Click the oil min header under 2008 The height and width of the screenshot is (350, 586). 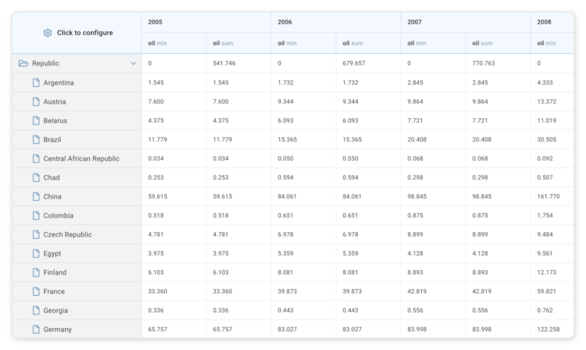coord(552,43)
